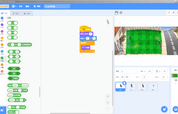178x114 pixels.
Task: Select the blue Motion category
Action: [x=2, y=19]
